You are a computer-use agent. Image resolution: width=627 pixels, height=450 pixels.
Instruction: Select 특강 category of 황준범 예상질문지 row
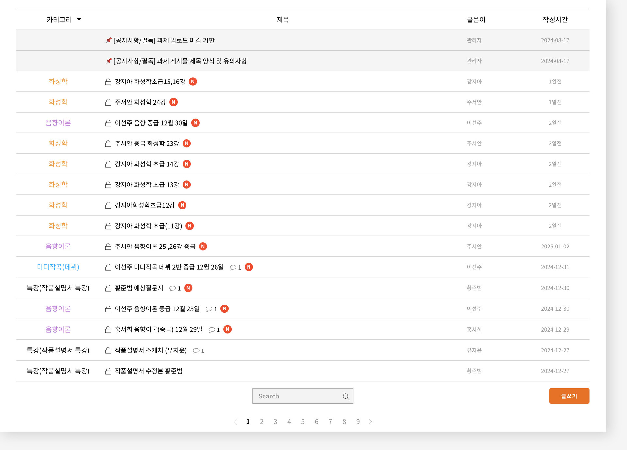click(x=58, y=288)
